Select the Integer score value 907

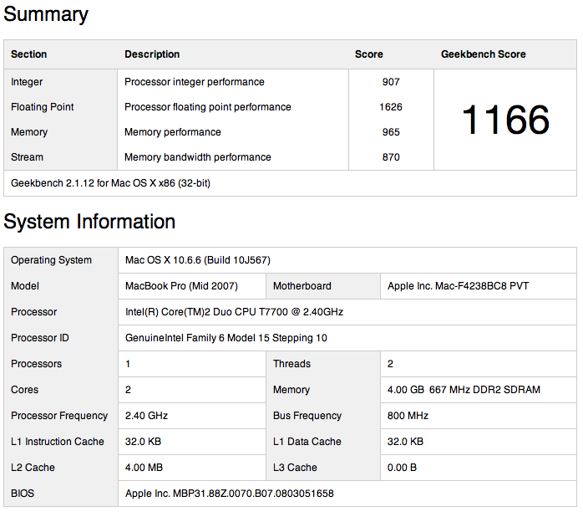tap(391, 82)
